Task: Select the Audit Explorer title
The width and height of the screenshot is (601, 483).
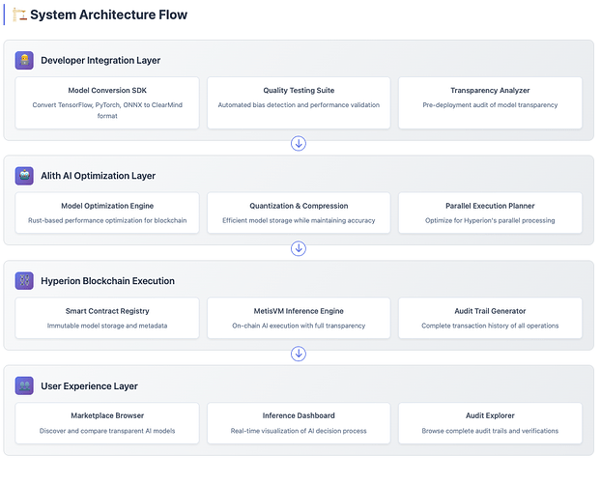Action: 490,415
